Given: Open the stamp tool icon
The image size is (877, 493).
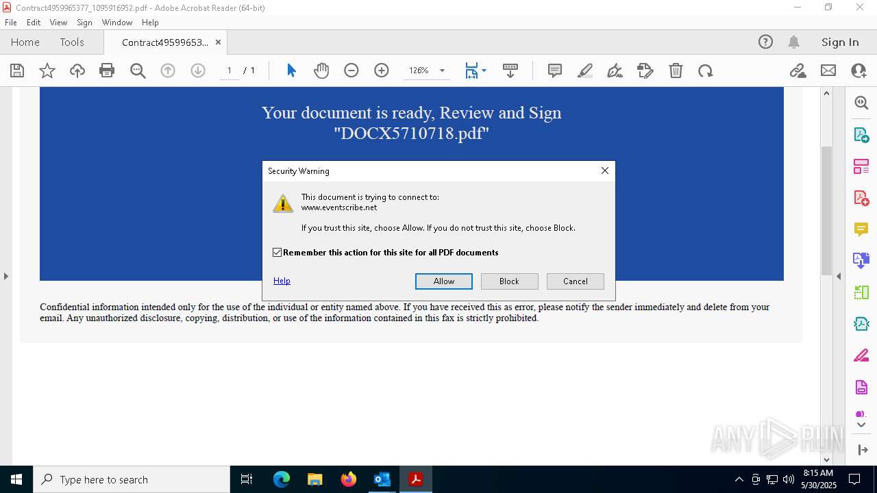Looking at the screenshot, I should [x=645, y=71].
